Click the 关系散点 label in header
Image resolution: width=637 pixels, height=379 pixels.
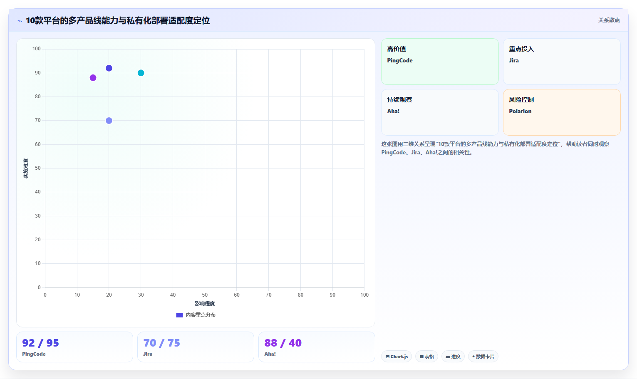[x=609, y=20]
